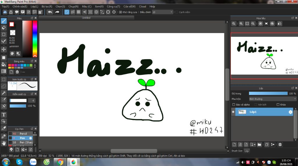
Task: Toggle Cạnh mềm checkbox
Action: 177,12
